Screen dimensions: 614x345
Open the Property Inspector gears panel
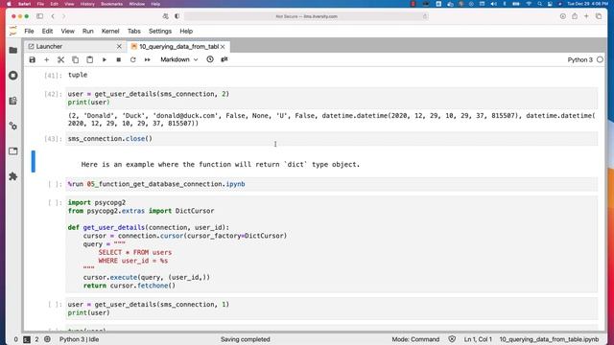point(12,126)
